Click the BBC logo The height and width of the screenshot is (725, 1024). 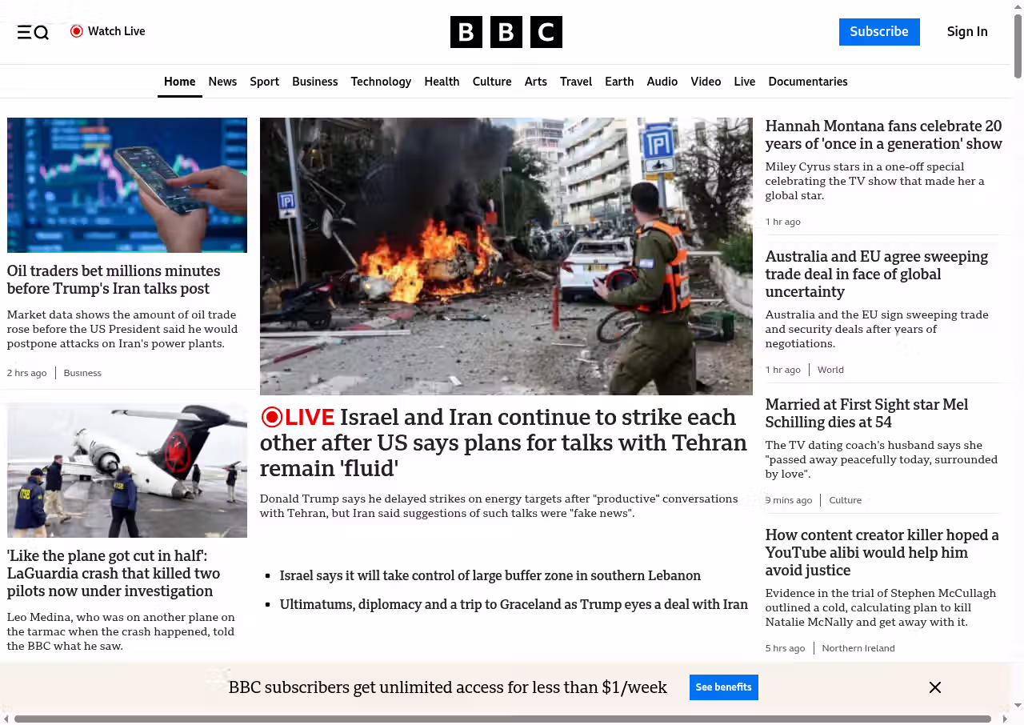[506, 32]
